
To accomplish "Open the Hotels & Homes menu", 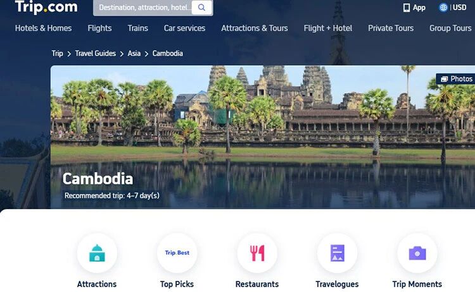I will tap(43, 28).
